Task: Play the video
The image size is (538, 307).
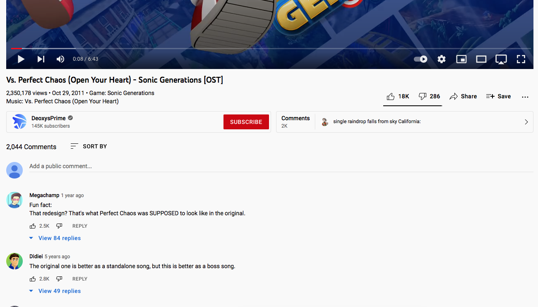Action: coord(21,59)
